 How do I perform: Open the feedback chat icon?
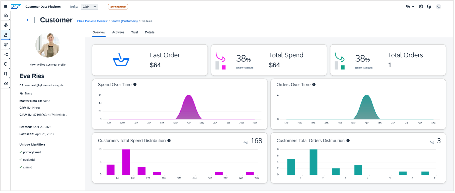[421, 7]
